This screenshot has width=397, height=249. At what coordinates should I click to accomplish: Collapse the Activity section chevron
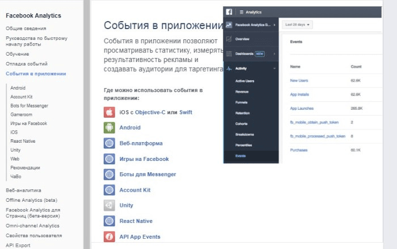coord(274,69)
